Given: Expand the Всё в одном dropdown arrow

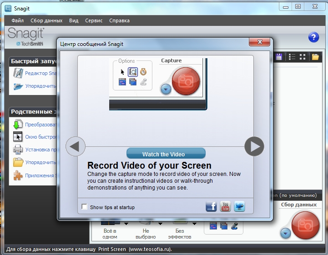Looking at the screenshot, I should click(x=126, y=224).
